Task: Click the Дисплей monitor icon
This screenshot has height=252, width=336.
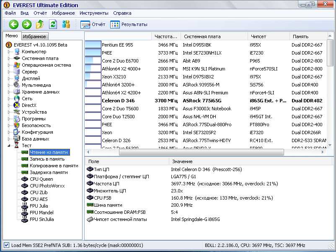Action: (x=17, y=78)
